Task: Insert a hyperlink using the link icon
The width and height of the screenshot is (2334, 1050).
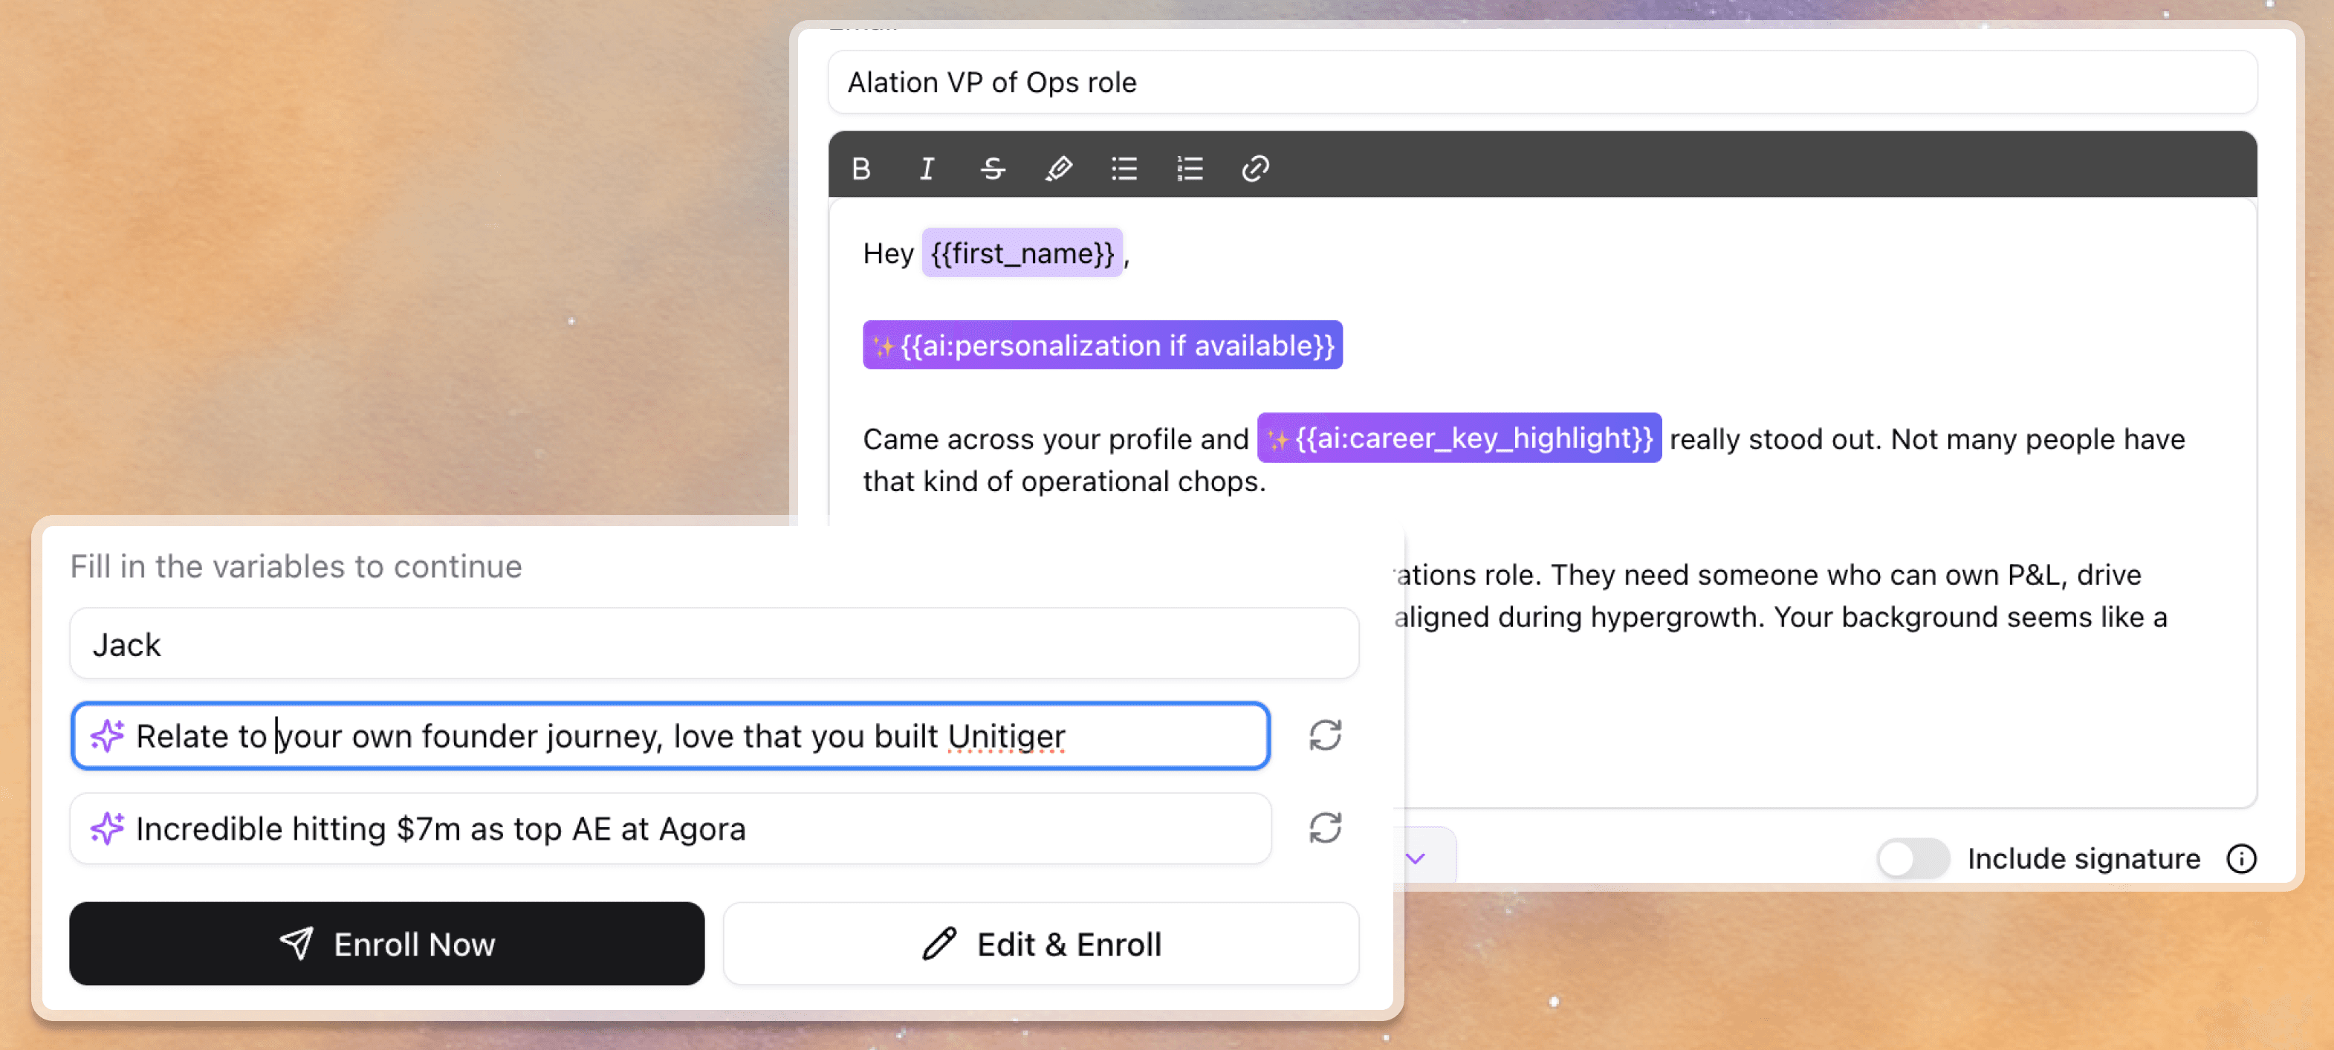Action: [x=1254, y=169]
